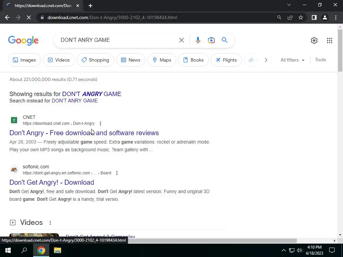Clear the search box with X
Screen dimensions: 343x257
click(x=181, y=40)
